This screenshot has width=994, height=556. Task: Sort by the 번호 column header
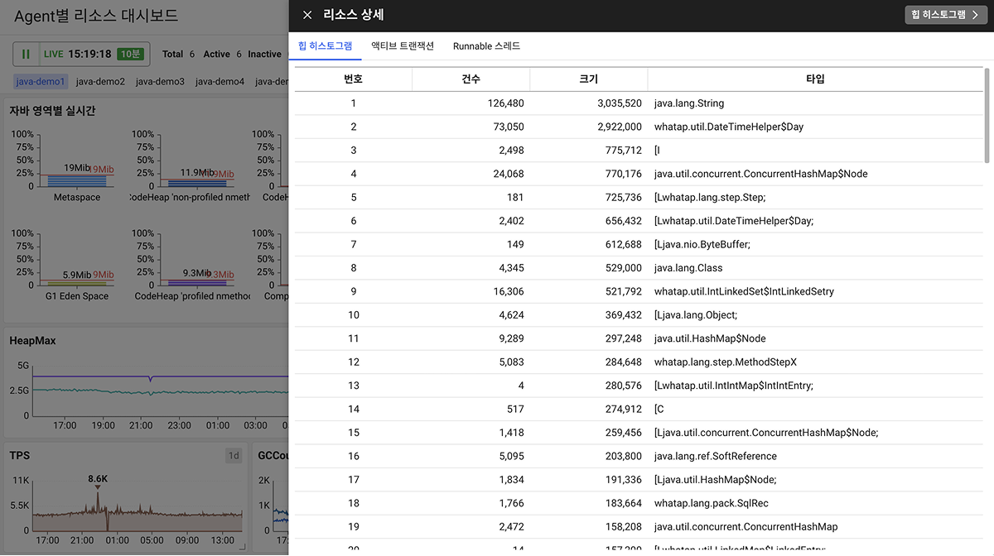point(354,79)
